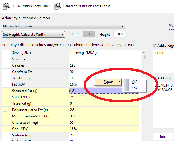Click the allergen text box containing adfadf
The width and height of the screenshot is (174, 141).
click(163, 61)
